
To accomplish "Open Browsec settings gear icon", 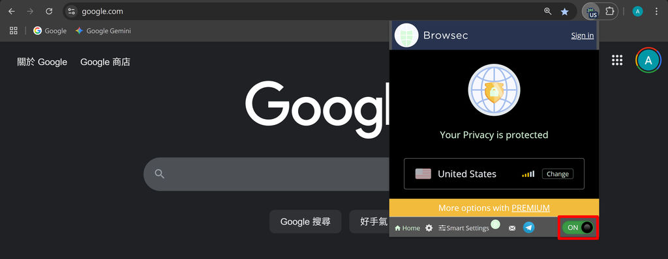I will point(429,228).
